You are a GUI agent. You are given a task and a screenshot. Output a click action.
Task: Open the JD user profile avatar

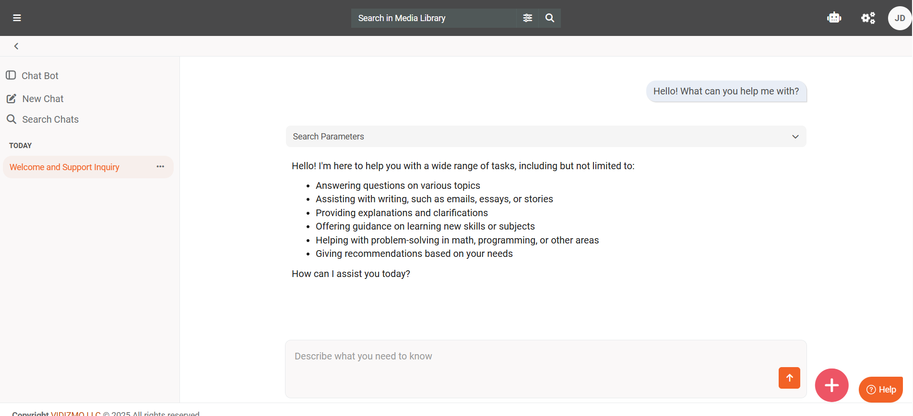pyautogui.click(x=900, y=18)
